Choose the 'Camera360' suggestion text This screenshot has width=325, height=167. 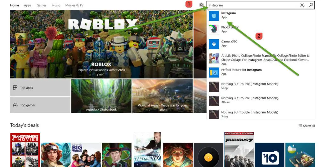[229, 41]
